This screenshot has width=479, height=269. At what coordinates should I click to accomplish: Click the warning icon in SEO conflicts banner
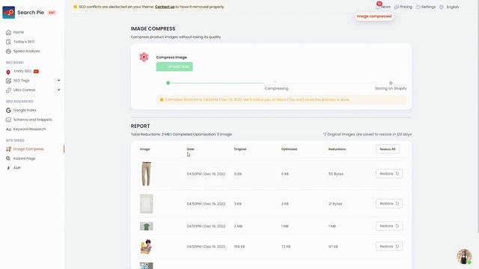coord(75,7)
